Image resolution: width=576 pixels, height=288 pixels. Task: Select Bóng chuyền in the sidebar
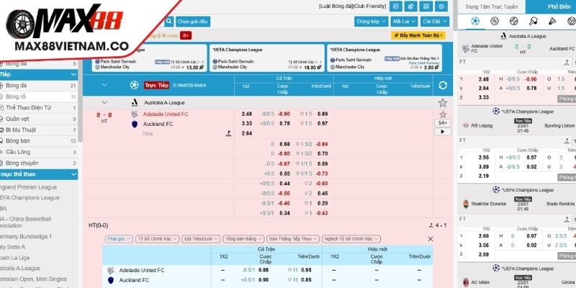pyautogui.click(x=39, y=163)
